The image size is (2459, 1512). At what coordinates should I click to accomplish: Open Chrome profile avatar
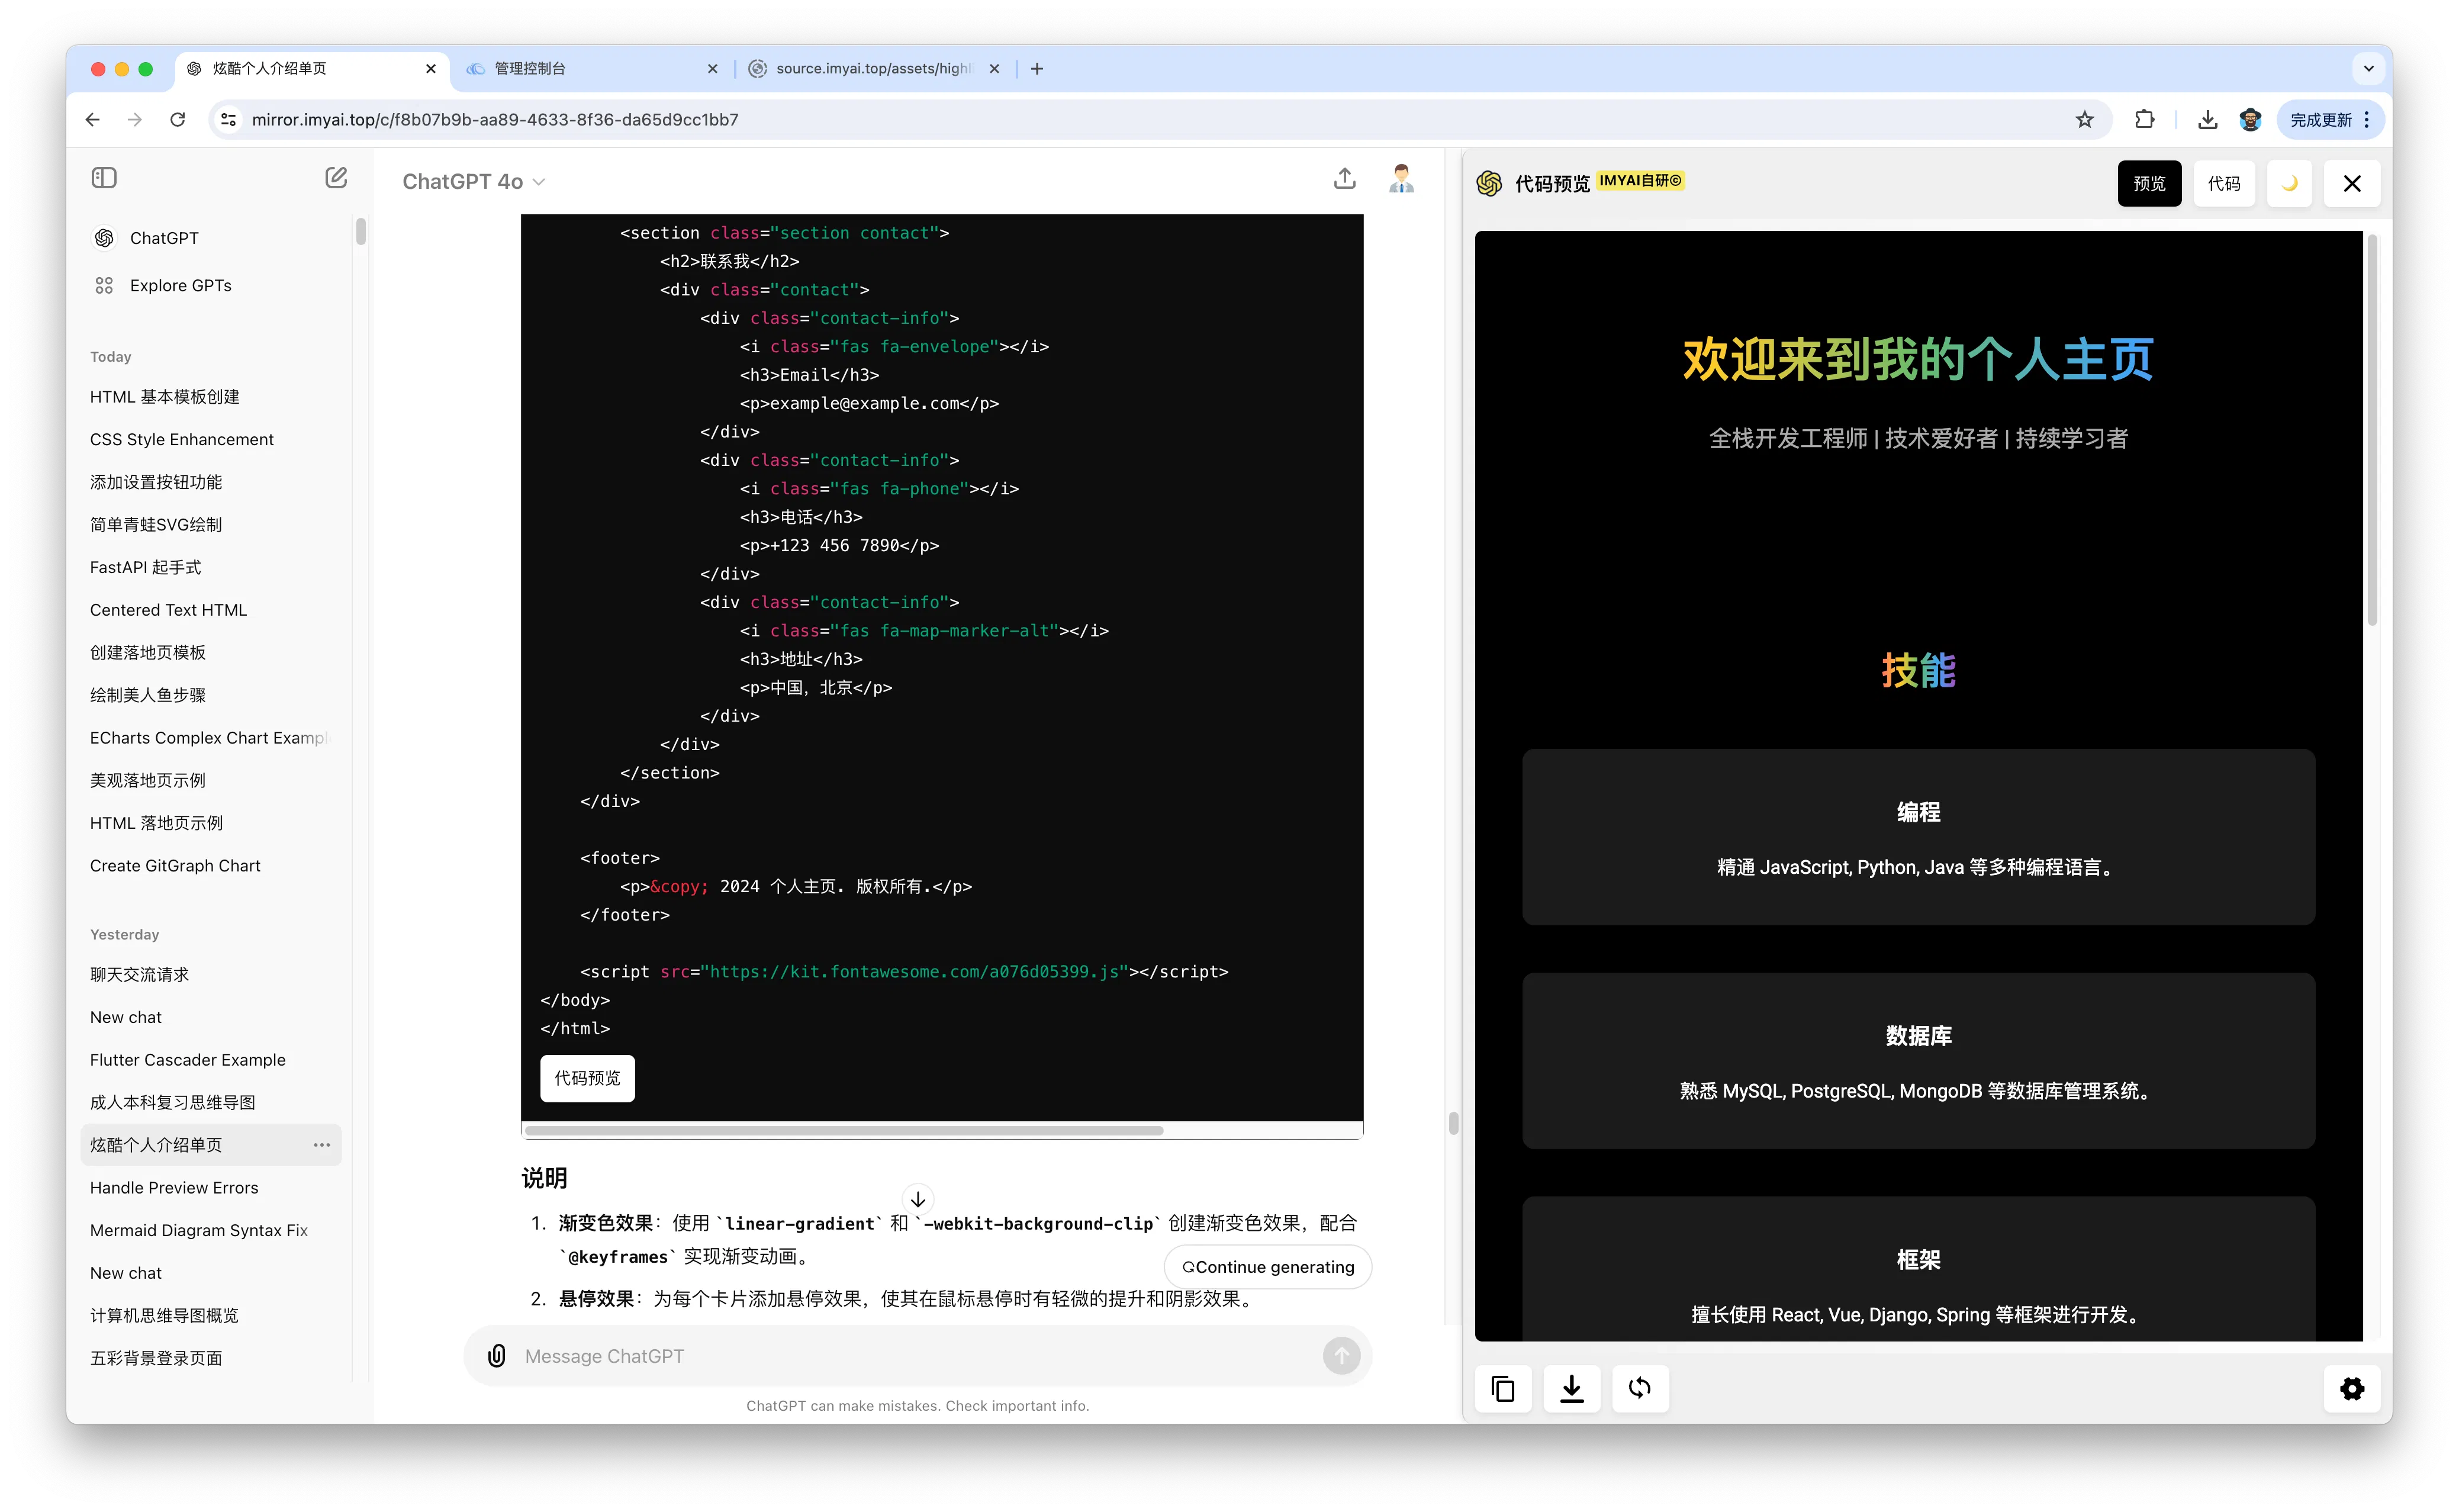2250,120
